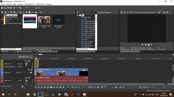Open the video track hamburger menu
This screenshot has width=174, height=97.
pos(2,70)
